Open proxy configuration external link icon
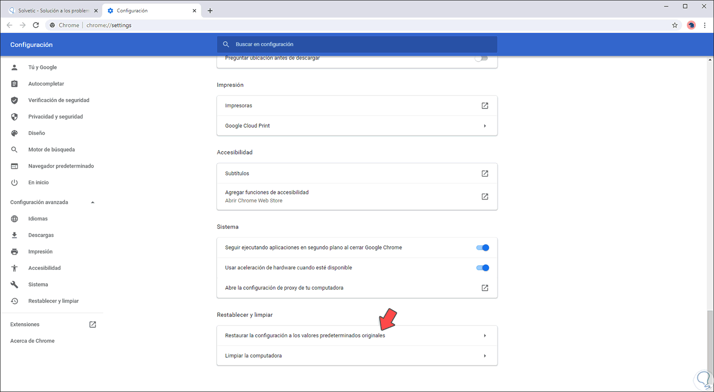The width and height of the screenshot is (714, 392). tap(485, 288)
